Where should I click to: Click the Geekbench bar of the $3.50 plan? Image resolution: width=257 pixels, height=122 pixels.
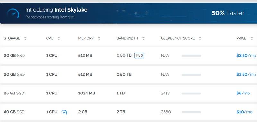191,75
